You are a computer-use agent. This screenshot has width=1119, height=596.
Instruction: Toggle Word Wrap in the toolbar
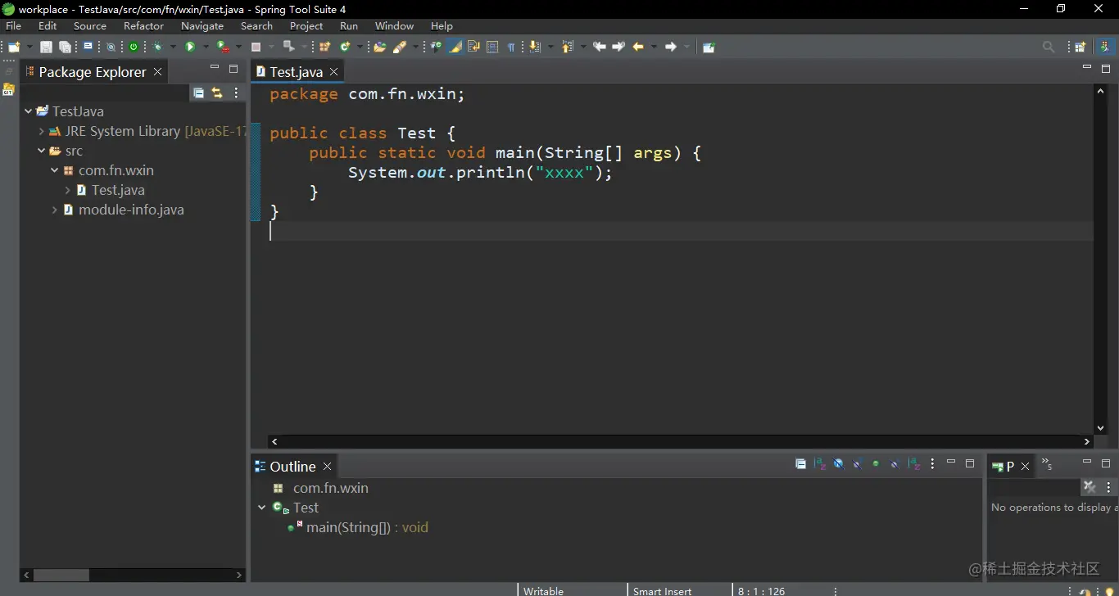coord(473,47)
